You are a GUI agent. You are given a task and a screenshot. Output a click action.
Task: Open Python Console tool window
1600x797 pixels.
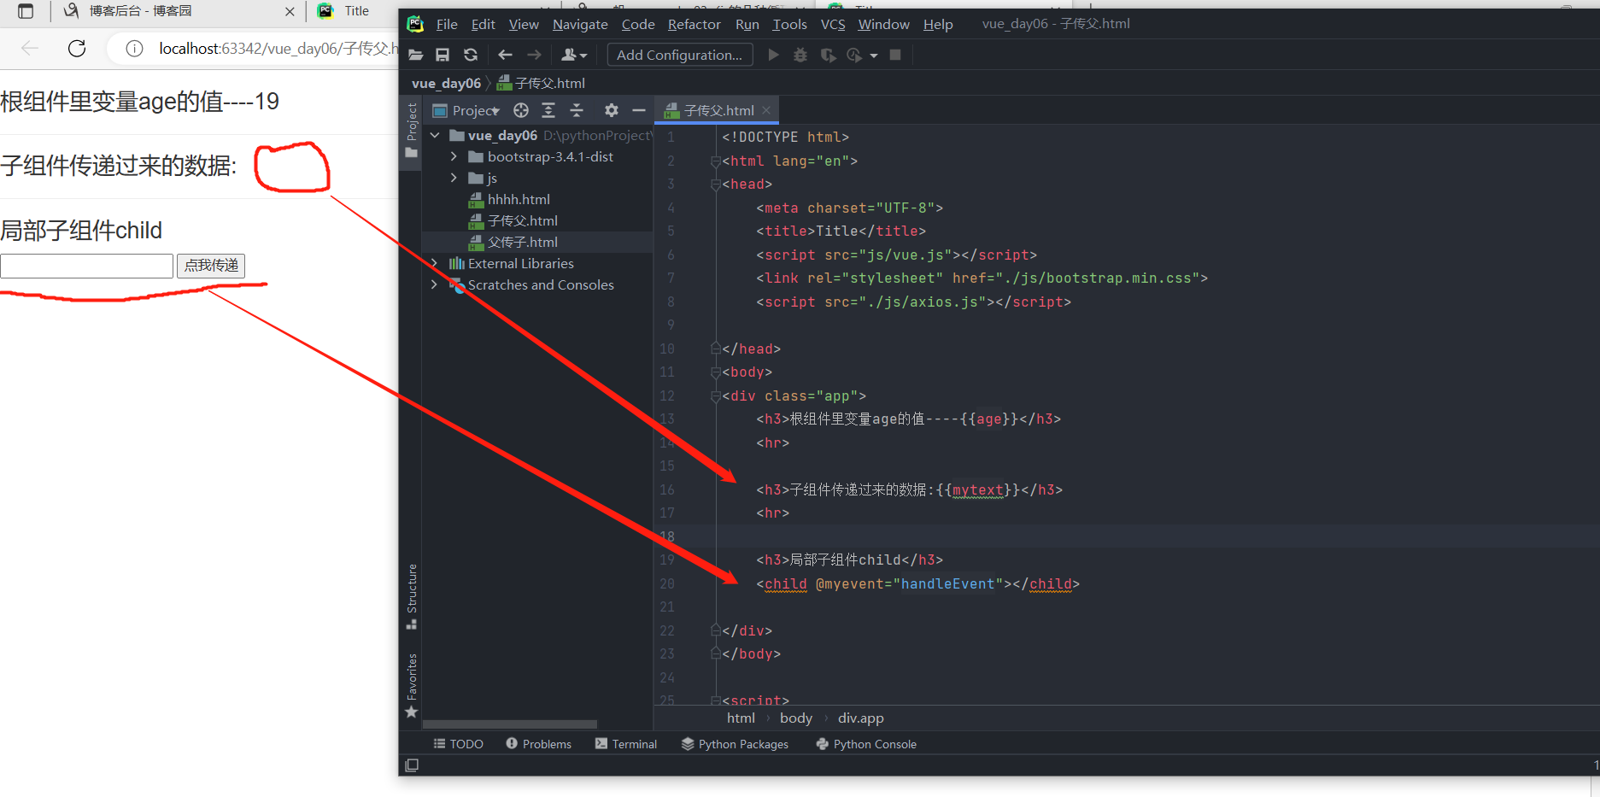pyautogui.click(x=866, y=744)
